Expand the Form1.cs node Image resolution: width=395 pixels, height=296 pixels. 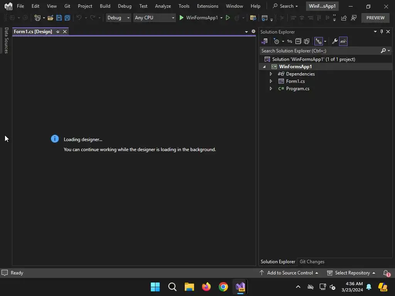coord(271,81)
